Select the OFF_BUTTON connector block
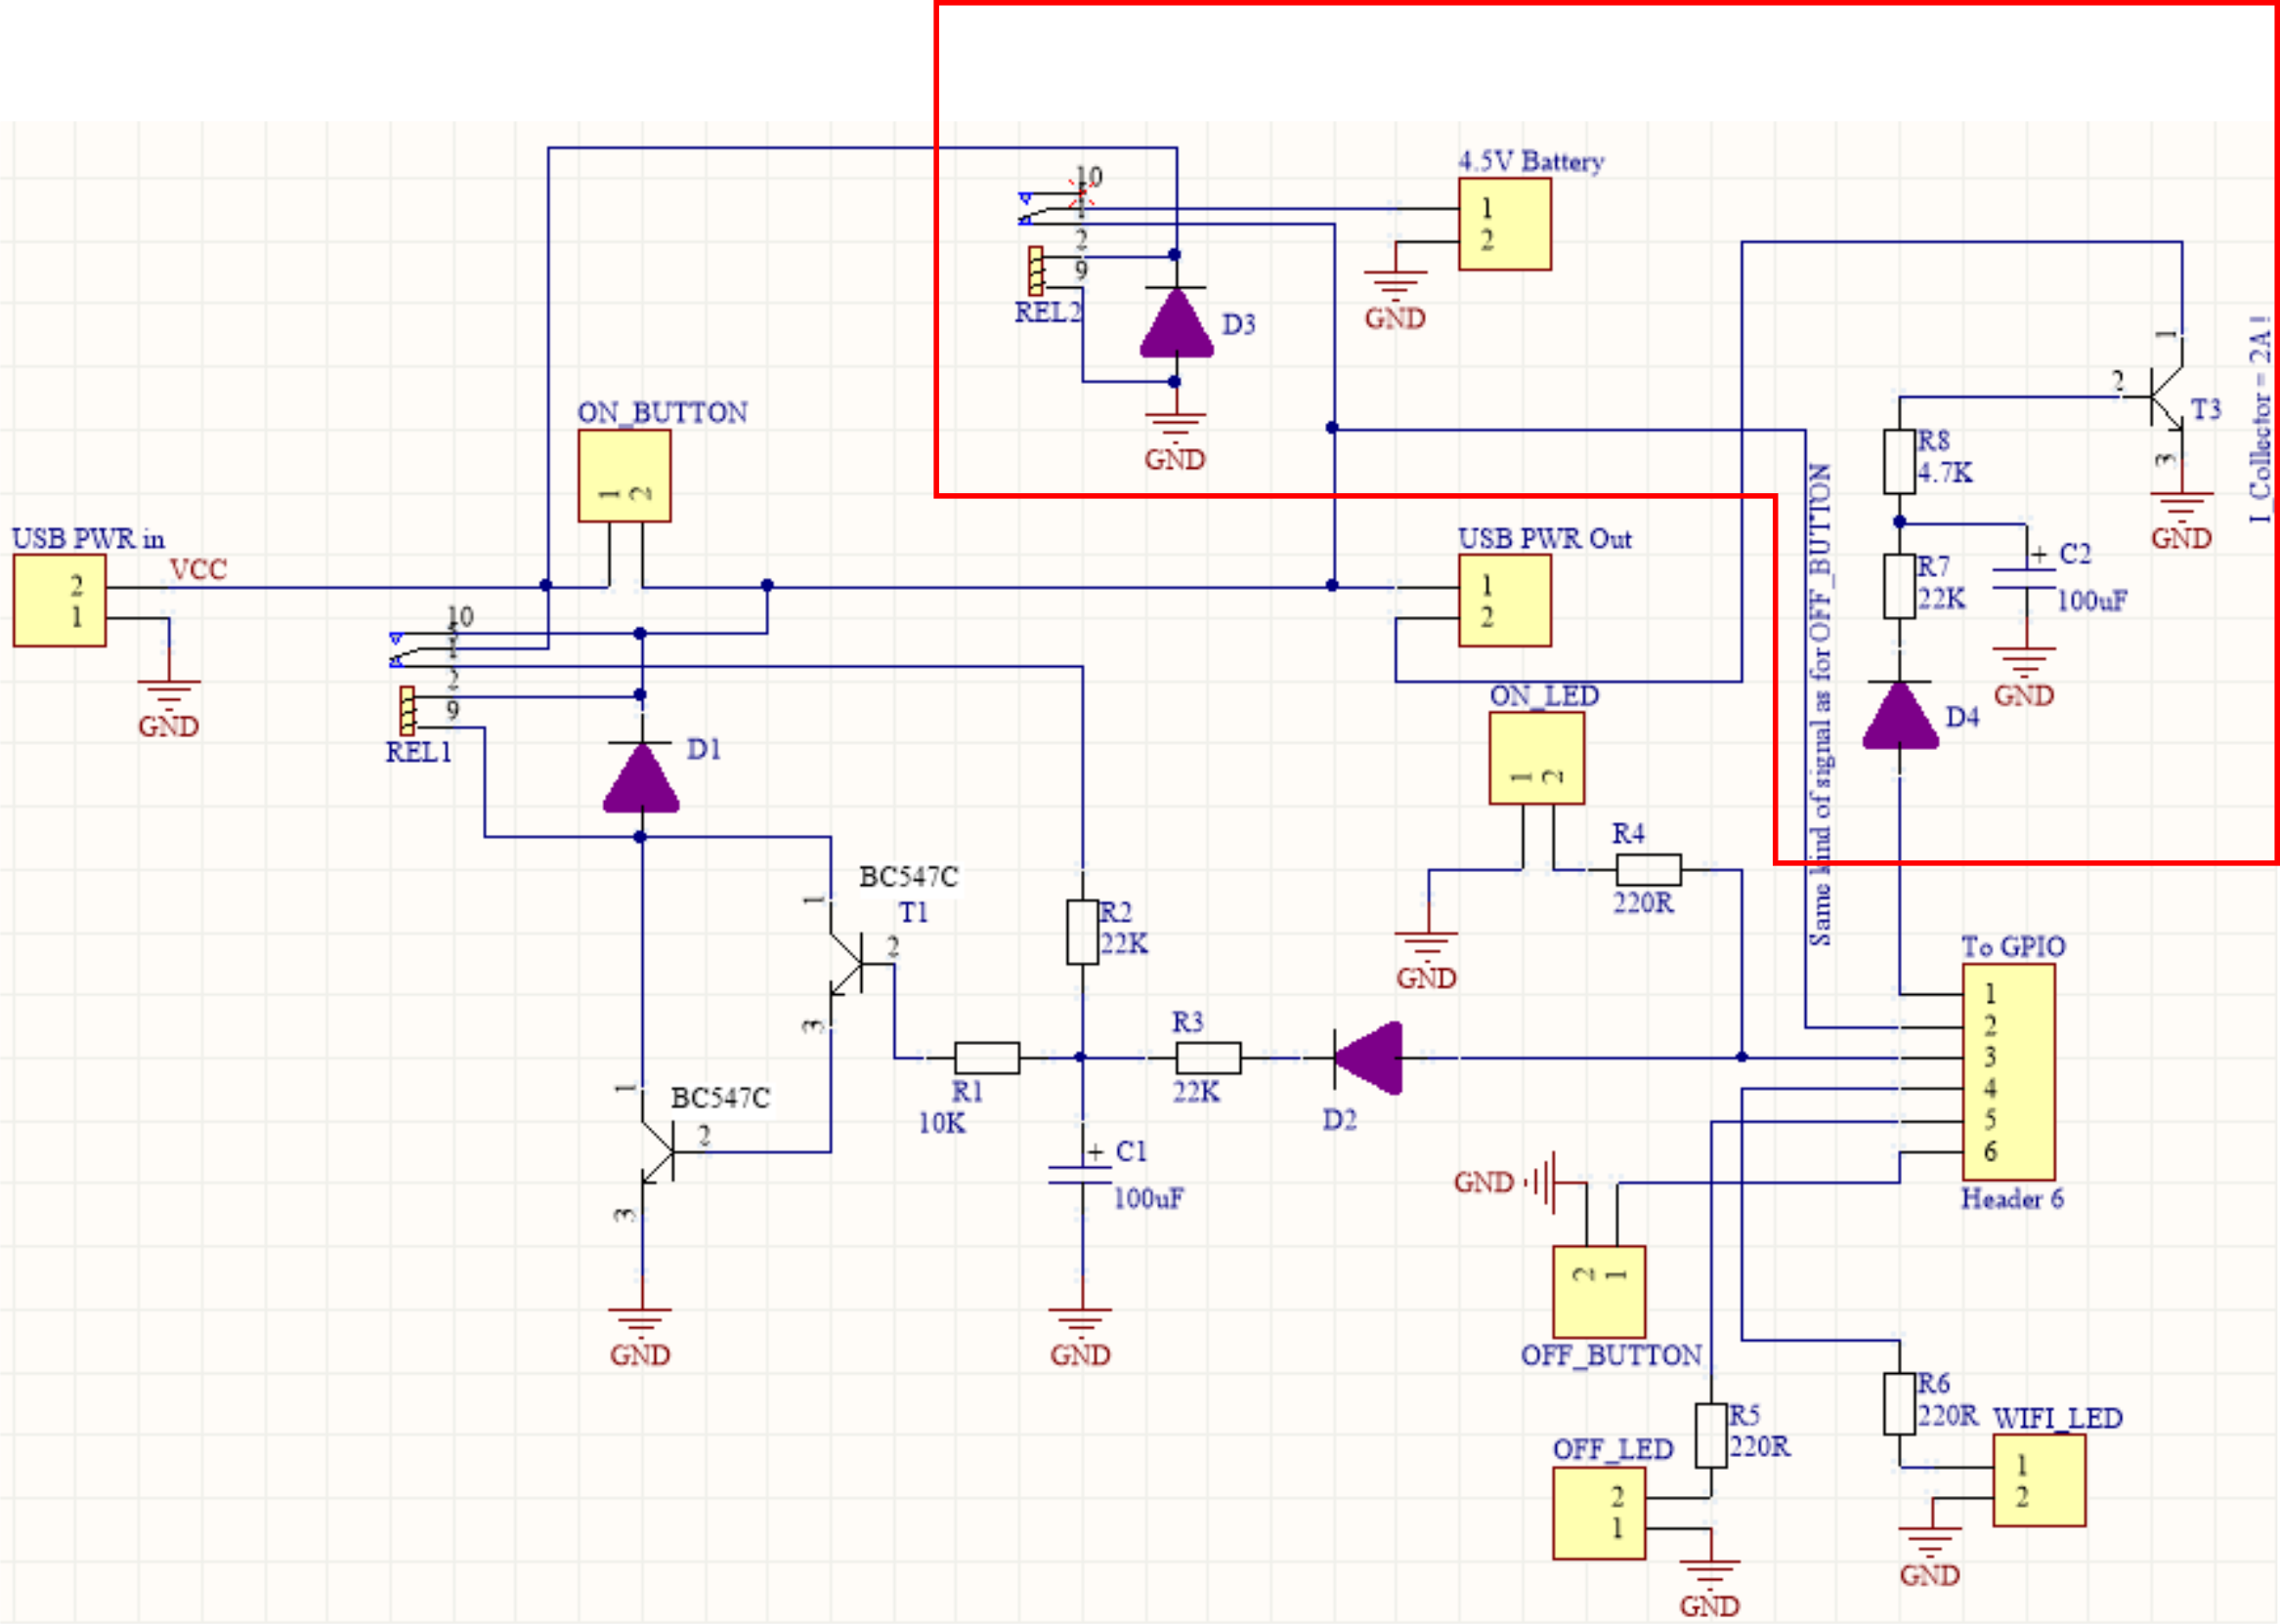This screenshot has width=2280, height=1624. click(x=1598, y=1291)
